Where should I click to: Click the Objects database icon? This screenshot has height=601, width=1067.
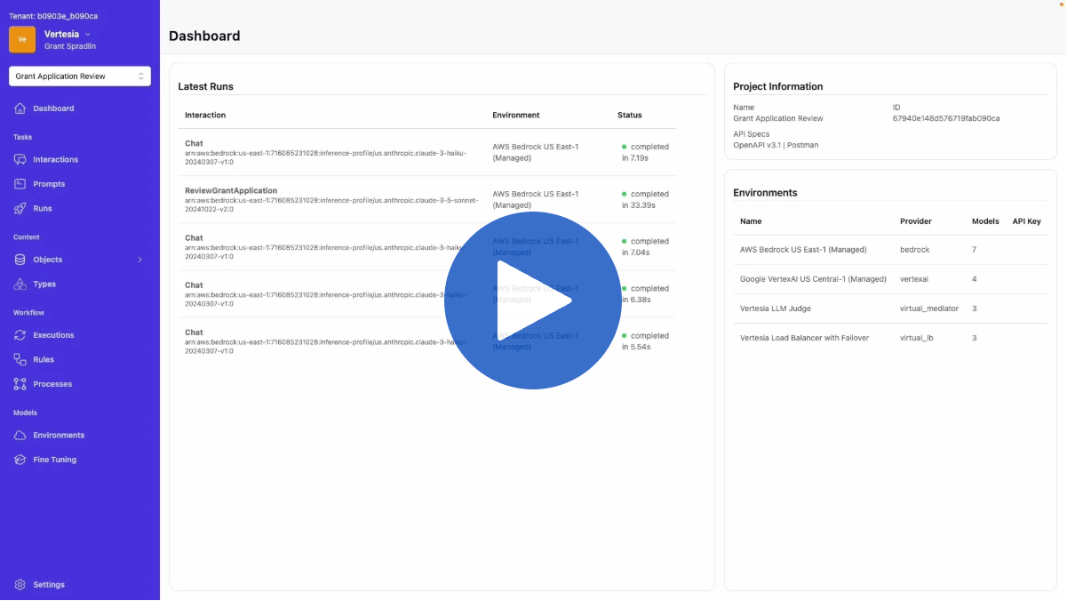tap(20, 260)
